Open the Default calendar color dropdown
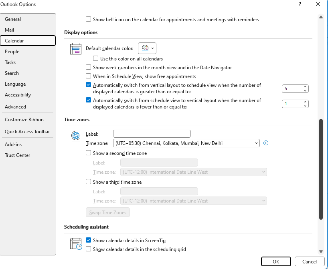The height and width of the screenshot is (269, 328). point(147,48)
